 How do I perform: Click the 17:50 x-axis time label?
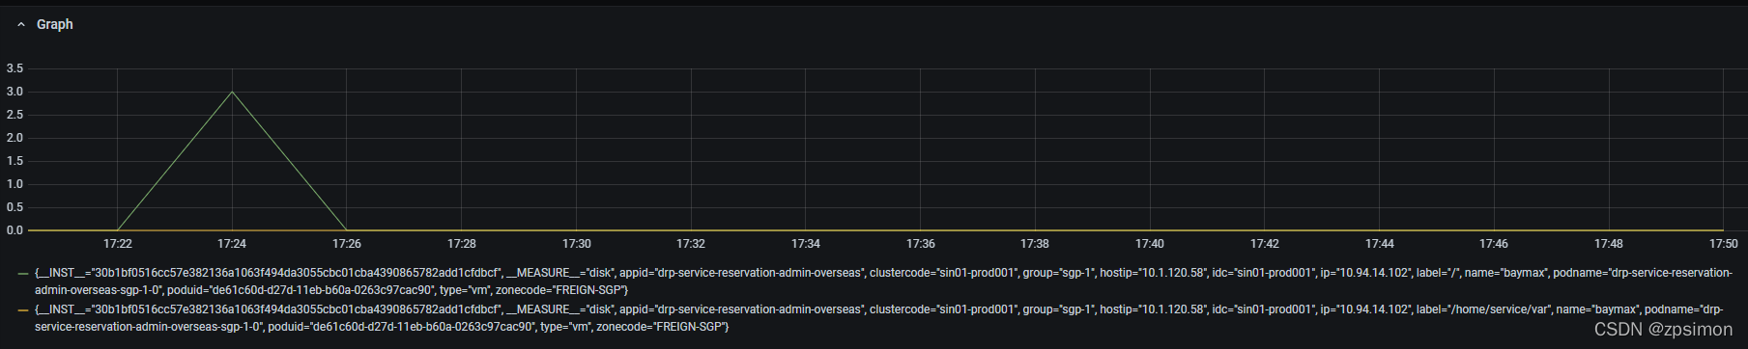pos(1724,244)
